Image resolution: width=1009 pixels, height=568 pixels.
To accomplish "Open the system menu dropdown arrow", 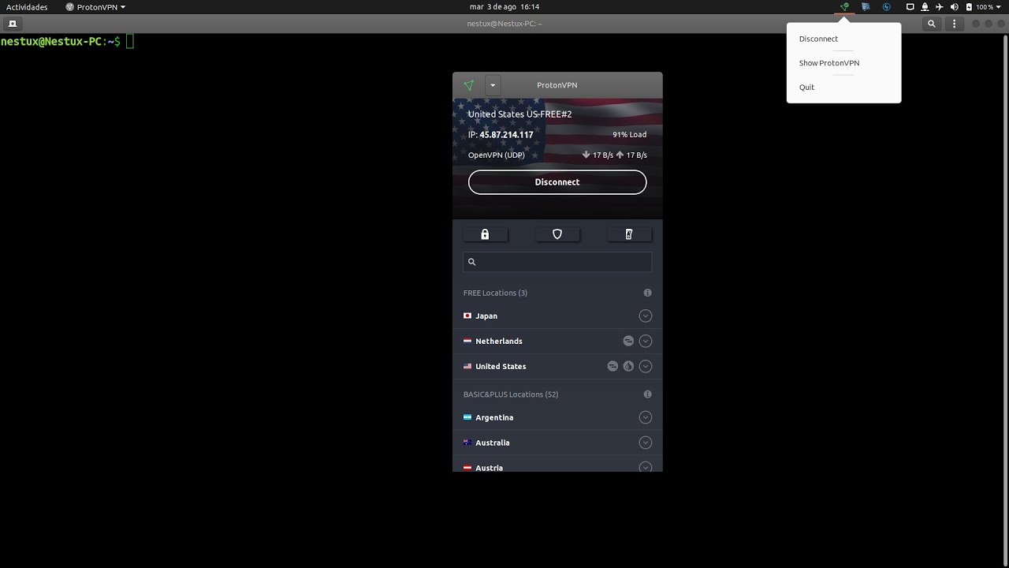I will pos(999,7).
